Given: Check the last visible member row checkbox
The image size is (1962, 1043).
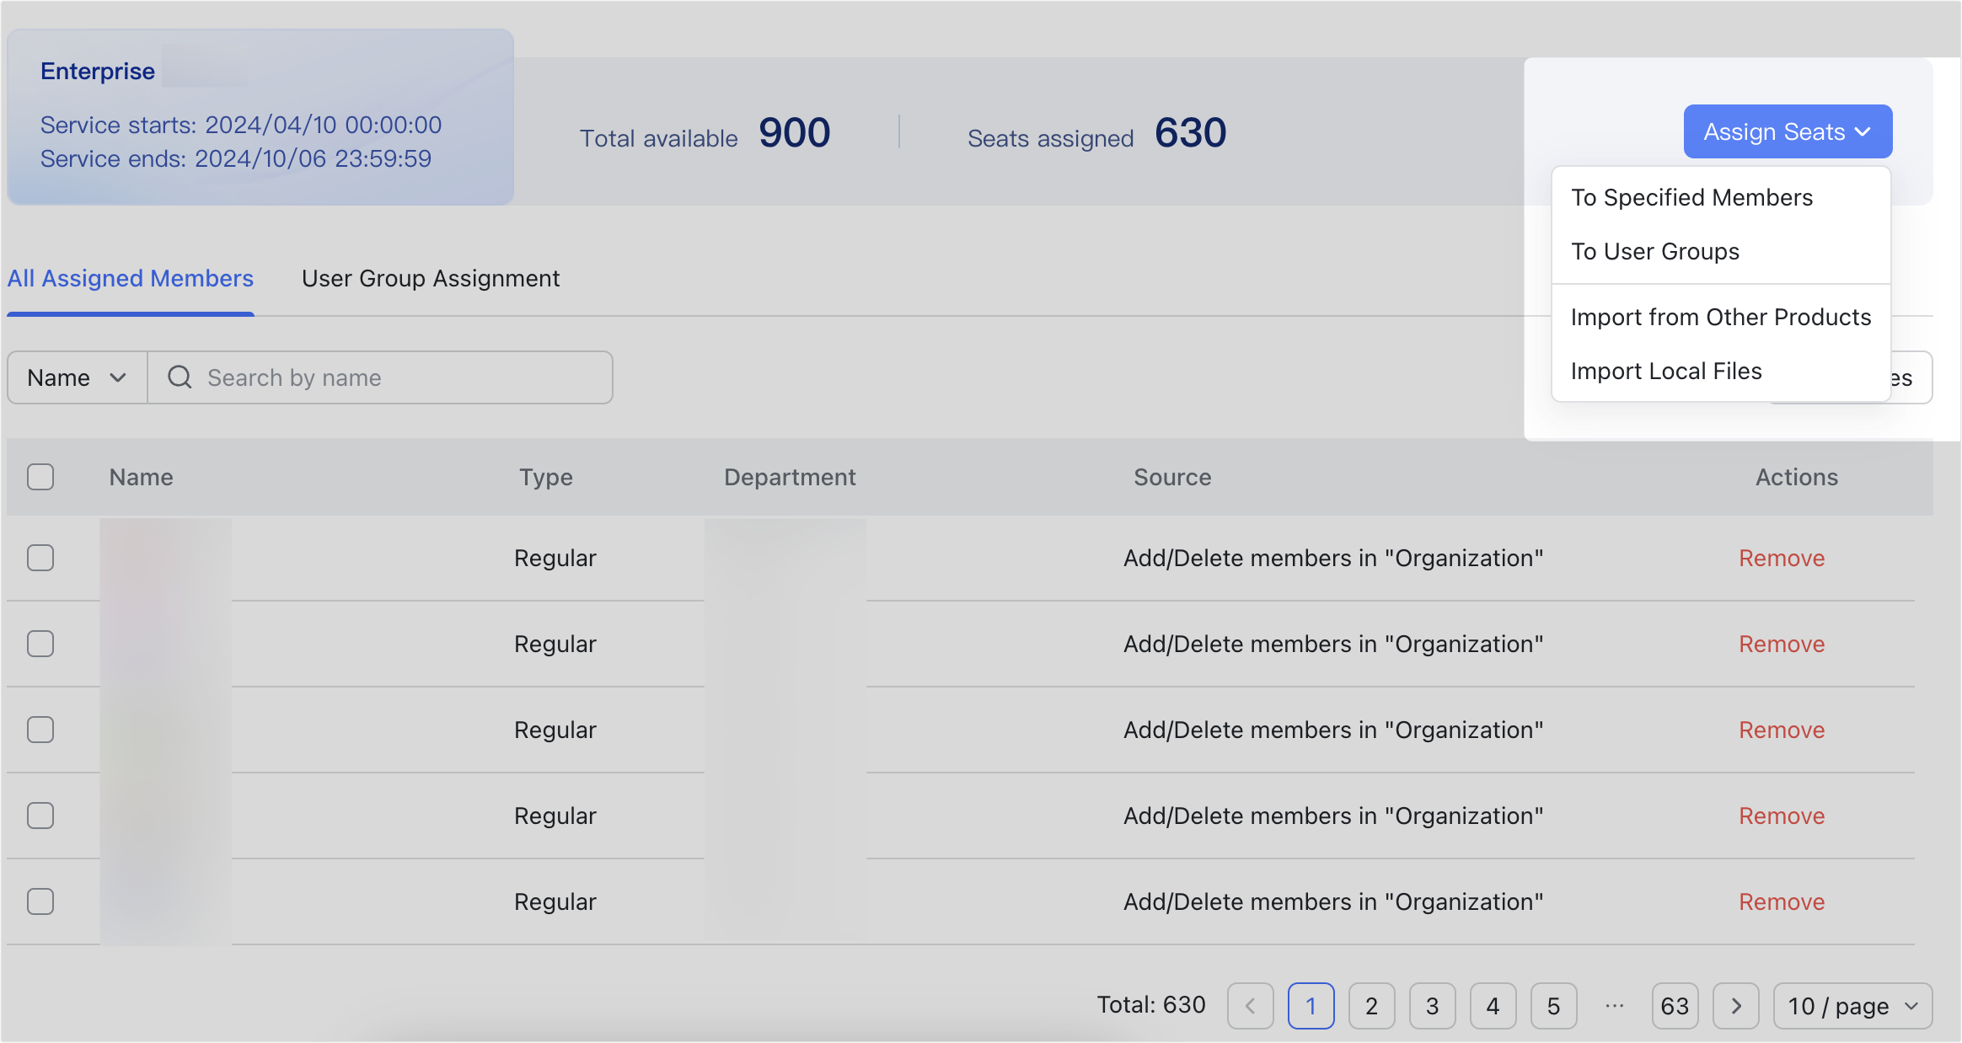Looking at the screenshot, I should (40, 901).
